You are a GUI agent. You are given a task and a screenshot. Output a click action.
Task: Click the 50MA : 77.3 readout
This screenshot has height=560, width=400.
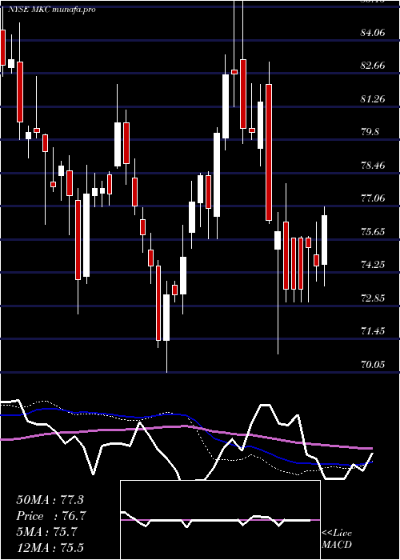point(50,500)
